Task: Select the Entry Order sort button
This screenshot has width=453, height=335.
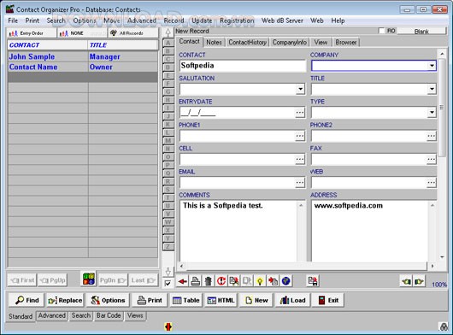Action: tap(32, 33)
